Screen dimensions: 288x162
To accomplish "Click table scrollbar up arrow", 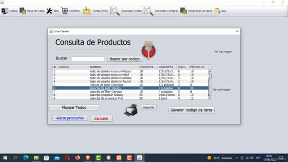I will point(210,71).
